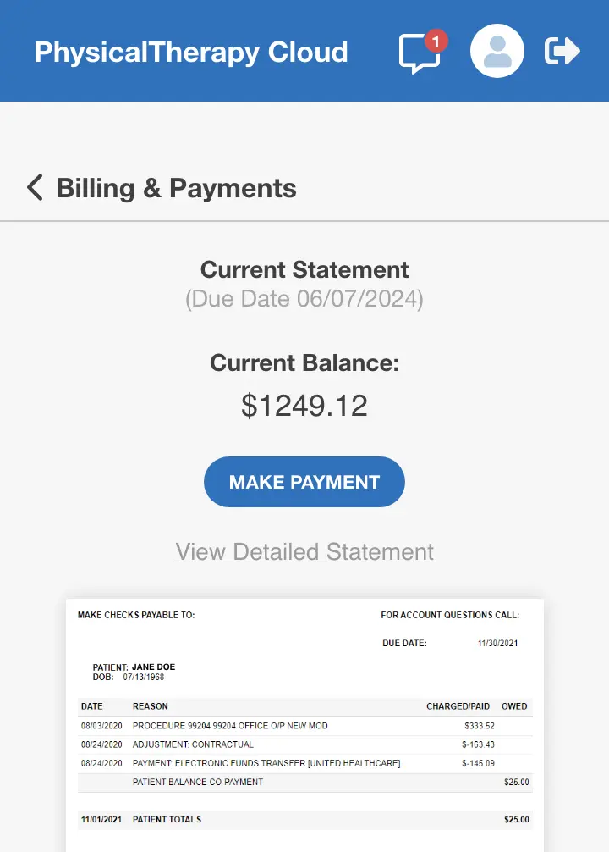Select the Billing & Payments heading
609x852 pixels.
pos(176,187)
